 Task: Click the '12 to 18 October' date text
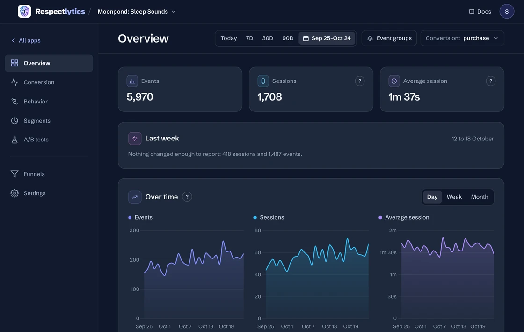[x=473, y=139]
